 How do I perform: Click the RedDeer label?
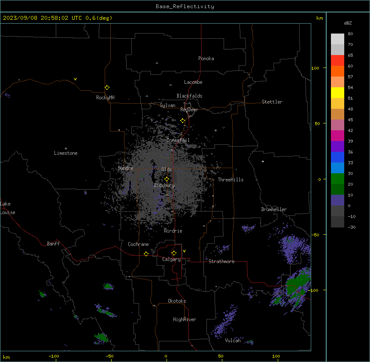click(189, 110)
